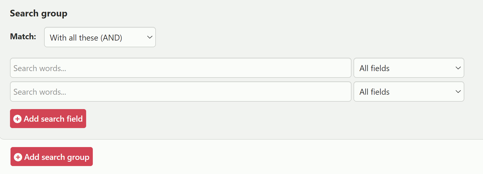
Task: Select the 'With all these (AND)' option text
Action: click(86, 38)
